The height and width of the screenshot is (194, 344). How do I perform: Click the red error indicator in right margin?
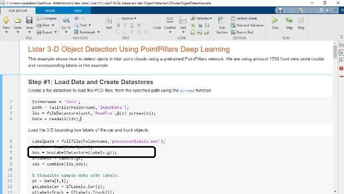[341, 68]
